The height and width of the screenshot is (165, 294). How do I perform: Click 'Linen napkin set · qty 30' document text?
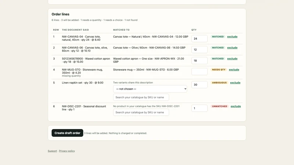pos(82,83)
